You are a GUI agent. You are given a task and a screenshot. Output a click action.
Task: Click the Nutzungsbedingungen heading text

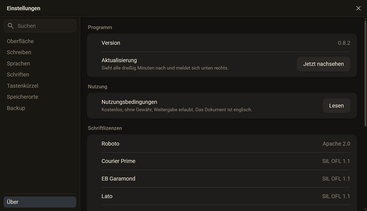[x=129, y=102]
